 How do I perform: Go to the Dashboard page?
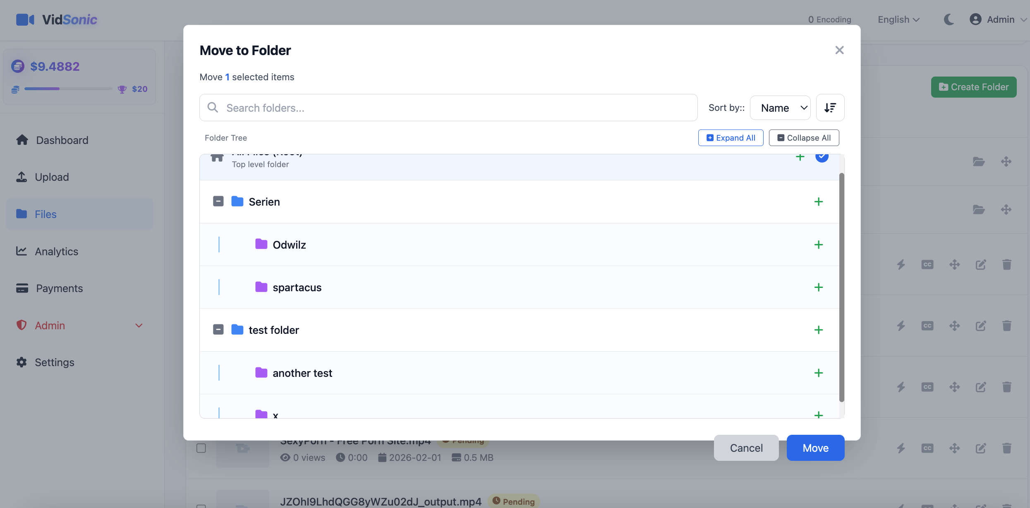[x=62, y=140]
